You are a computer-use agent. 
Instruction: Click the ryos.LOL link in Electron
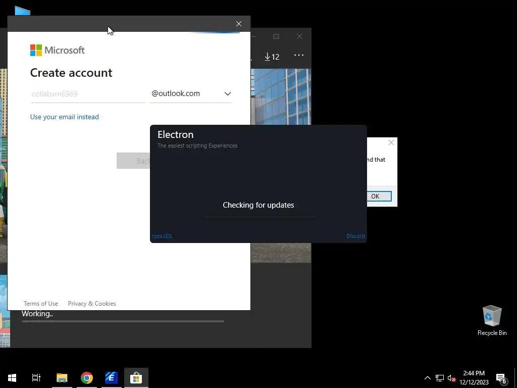[x=162, y=236]
